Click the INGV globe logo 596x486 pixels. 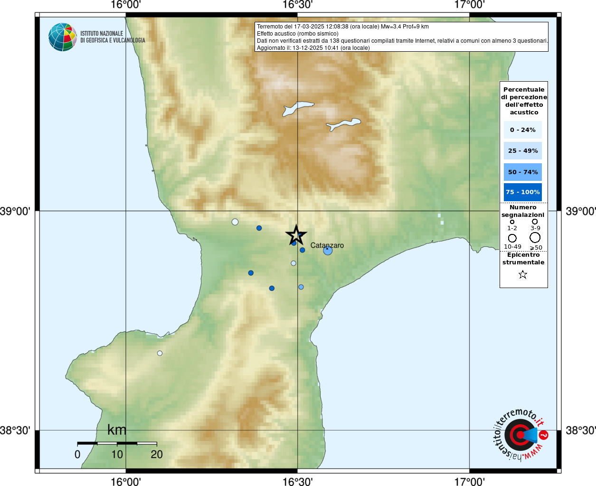point(63,37)
